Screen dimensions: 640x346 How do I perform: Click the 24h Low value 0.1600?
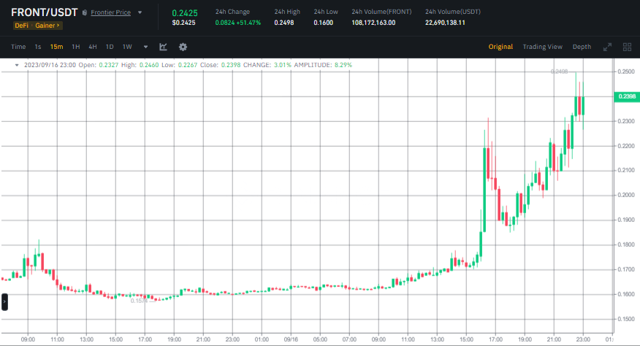coord(323,23)
